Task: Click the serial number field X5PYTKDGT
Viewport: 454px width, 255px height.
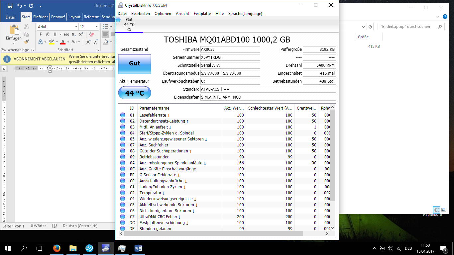Action: tap(230, 57)
